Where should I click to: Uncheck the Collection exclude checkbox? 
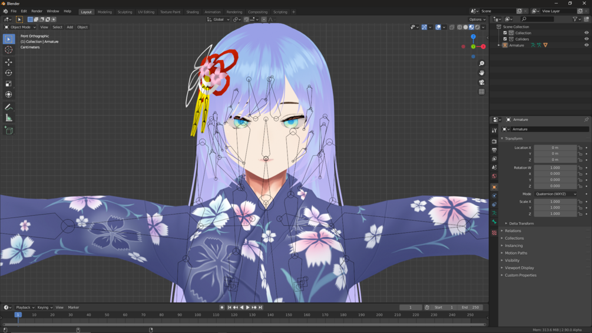(x=505, y=33)
